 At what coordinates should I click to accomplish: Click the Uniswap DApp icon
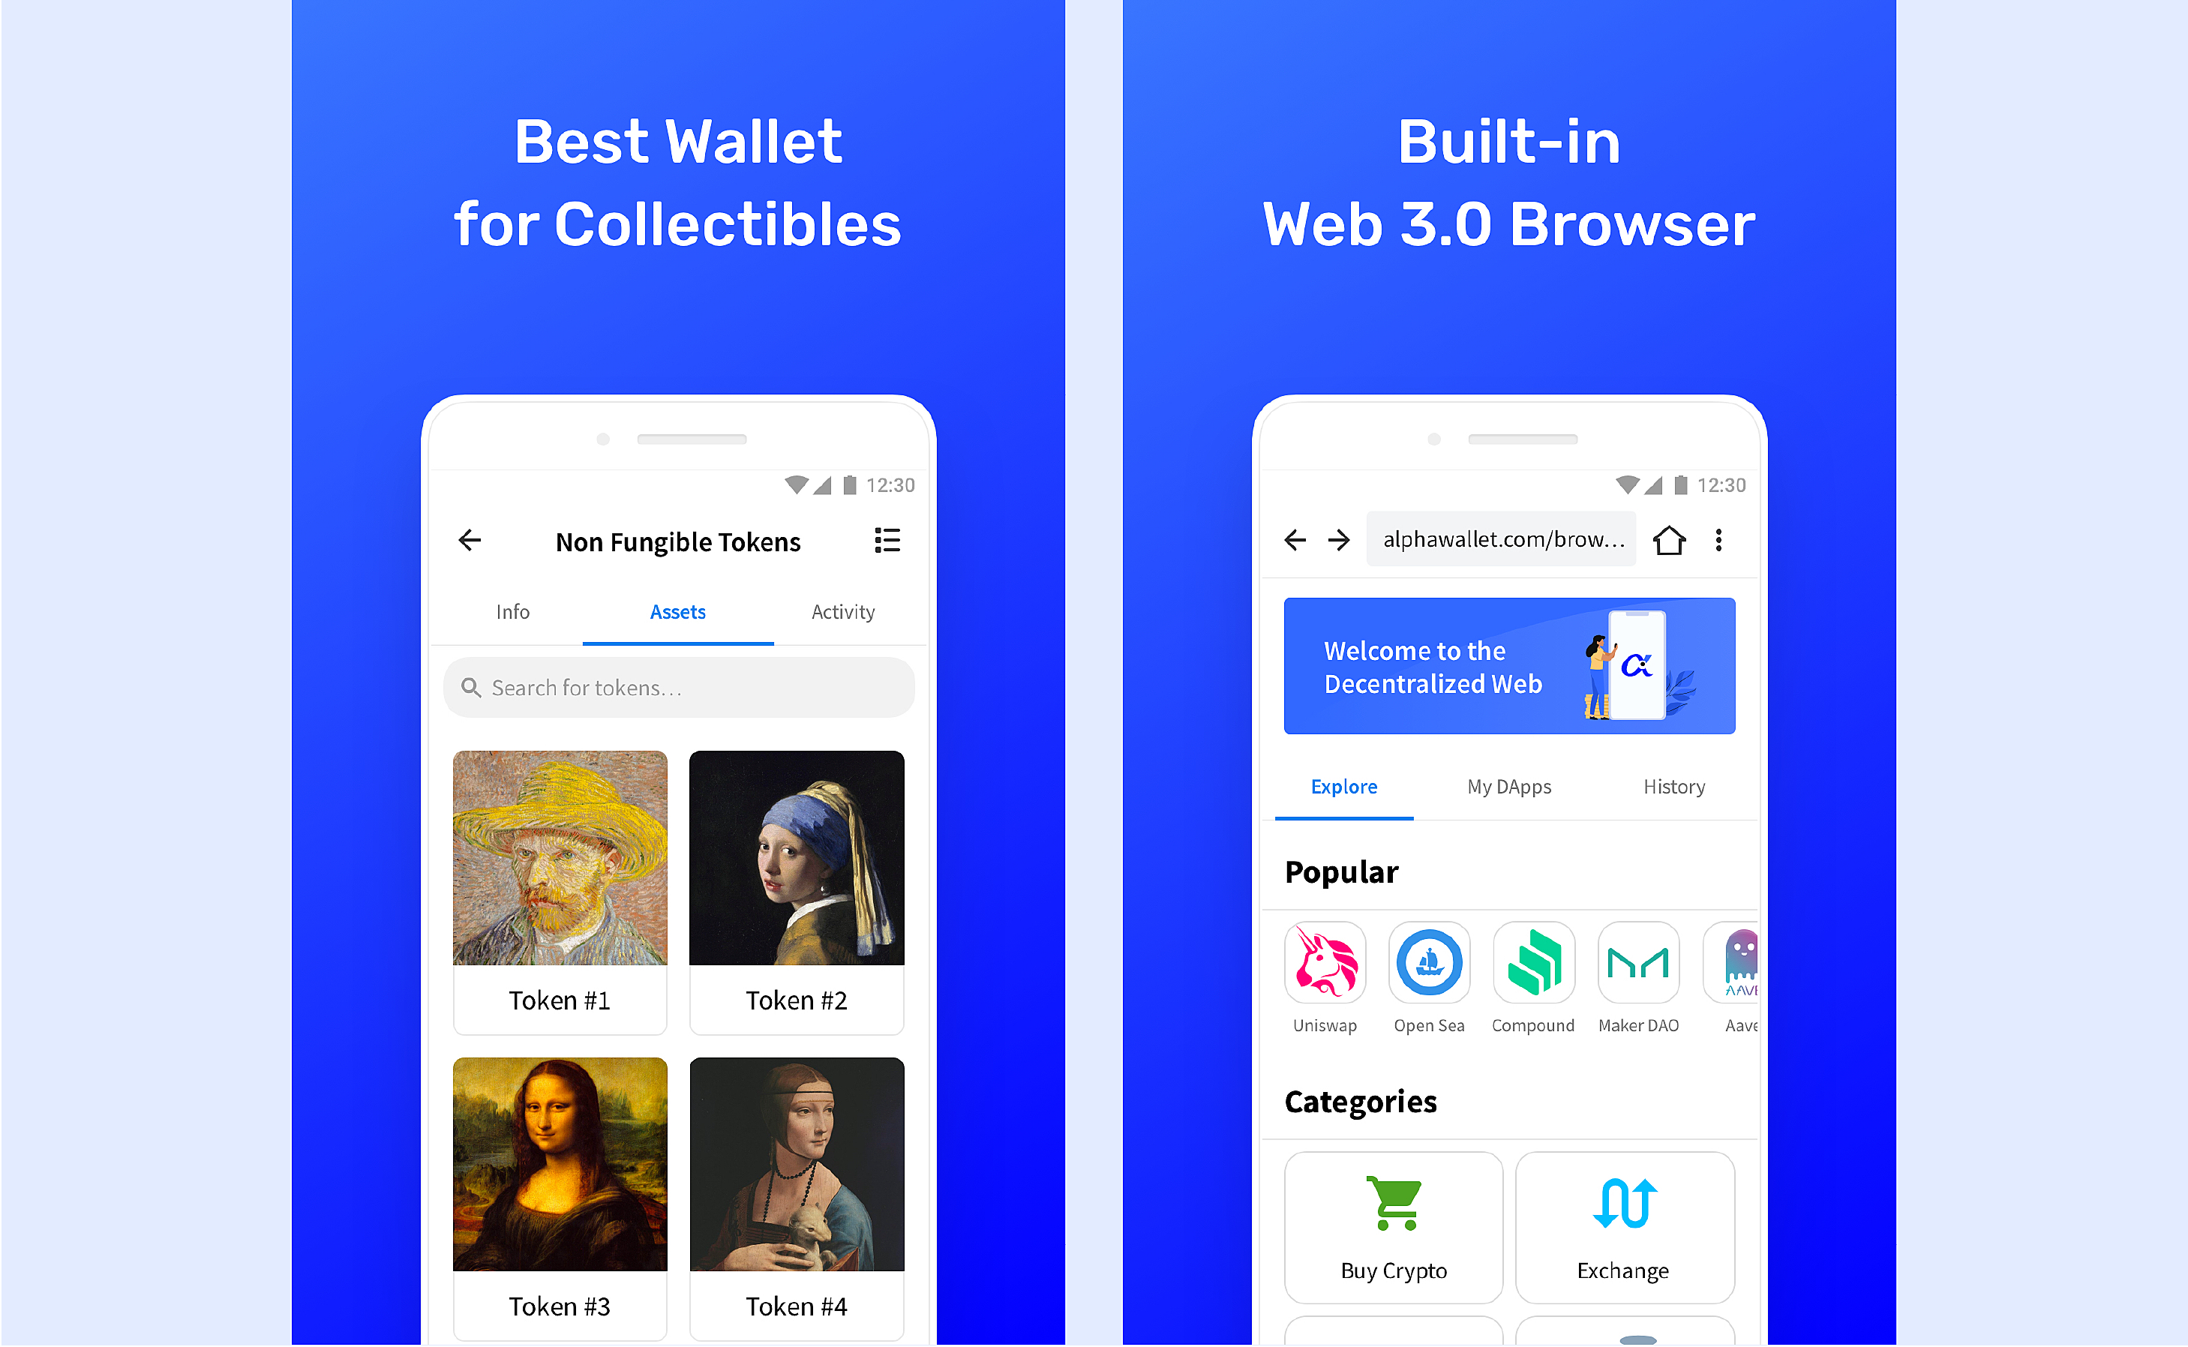tap(1321, 964)
